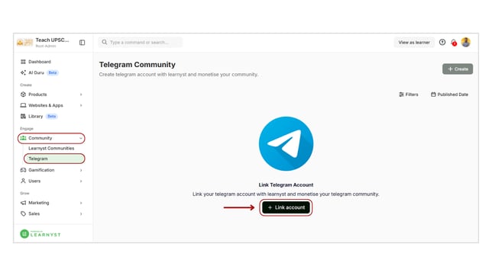
Task: Click the Gamification controller icon
Action: click(x=23, y=170)
